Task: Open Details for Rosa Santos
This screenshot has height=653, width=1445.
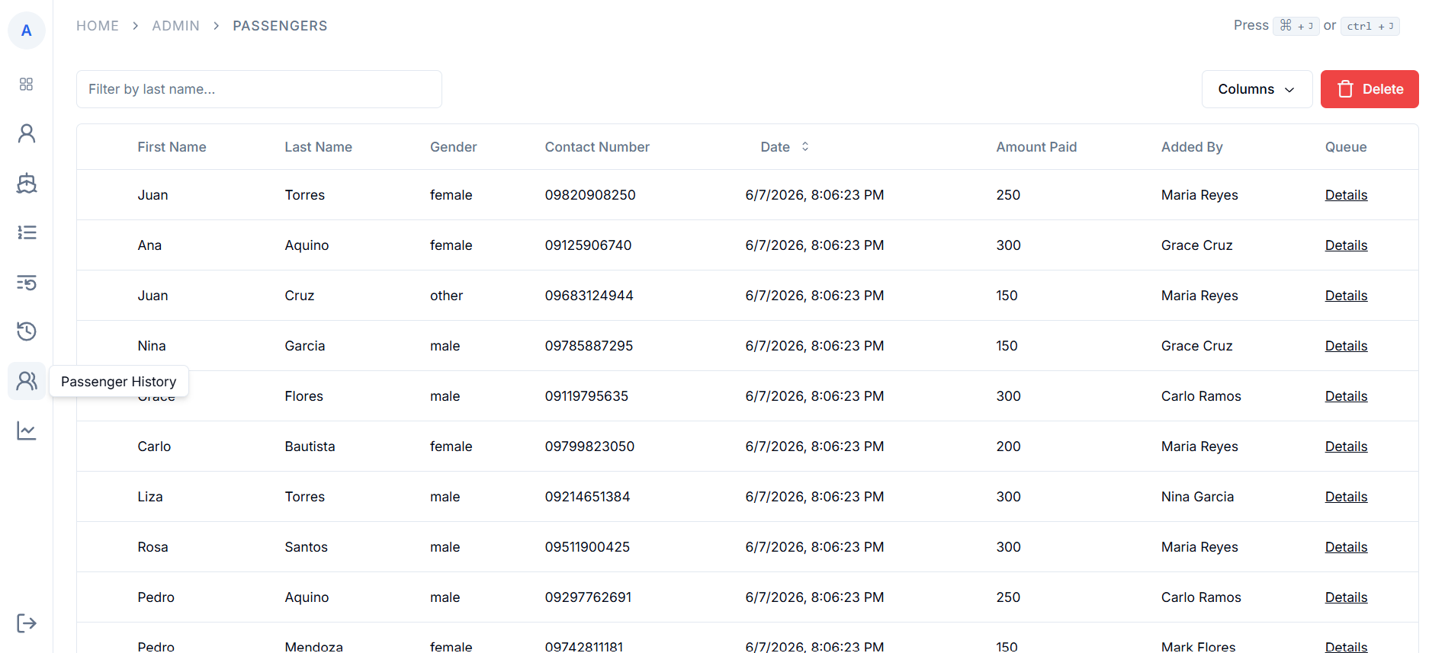Action: click(1346, 547)
